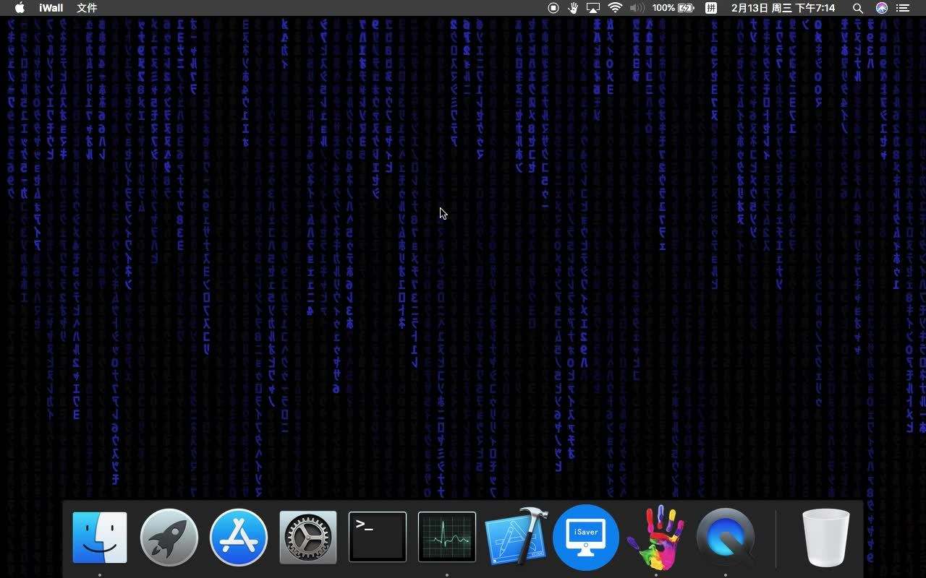926x578 pixels.
Task: Open System Preferences gear icon
Action: pos(308,538)
